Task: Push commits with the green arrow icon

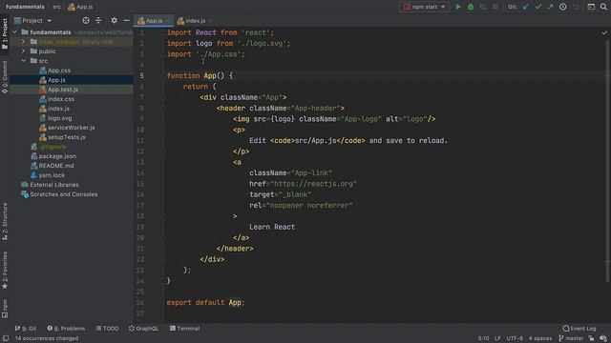Action: coord(550,7)
